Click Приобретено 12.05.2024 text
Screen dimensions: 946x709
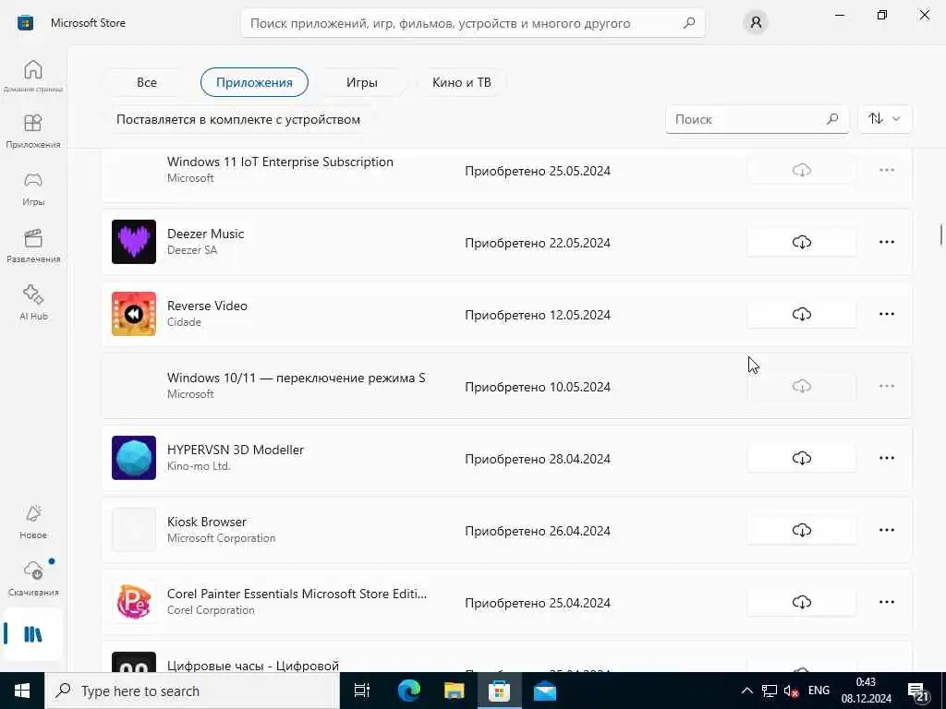(538, 315)
